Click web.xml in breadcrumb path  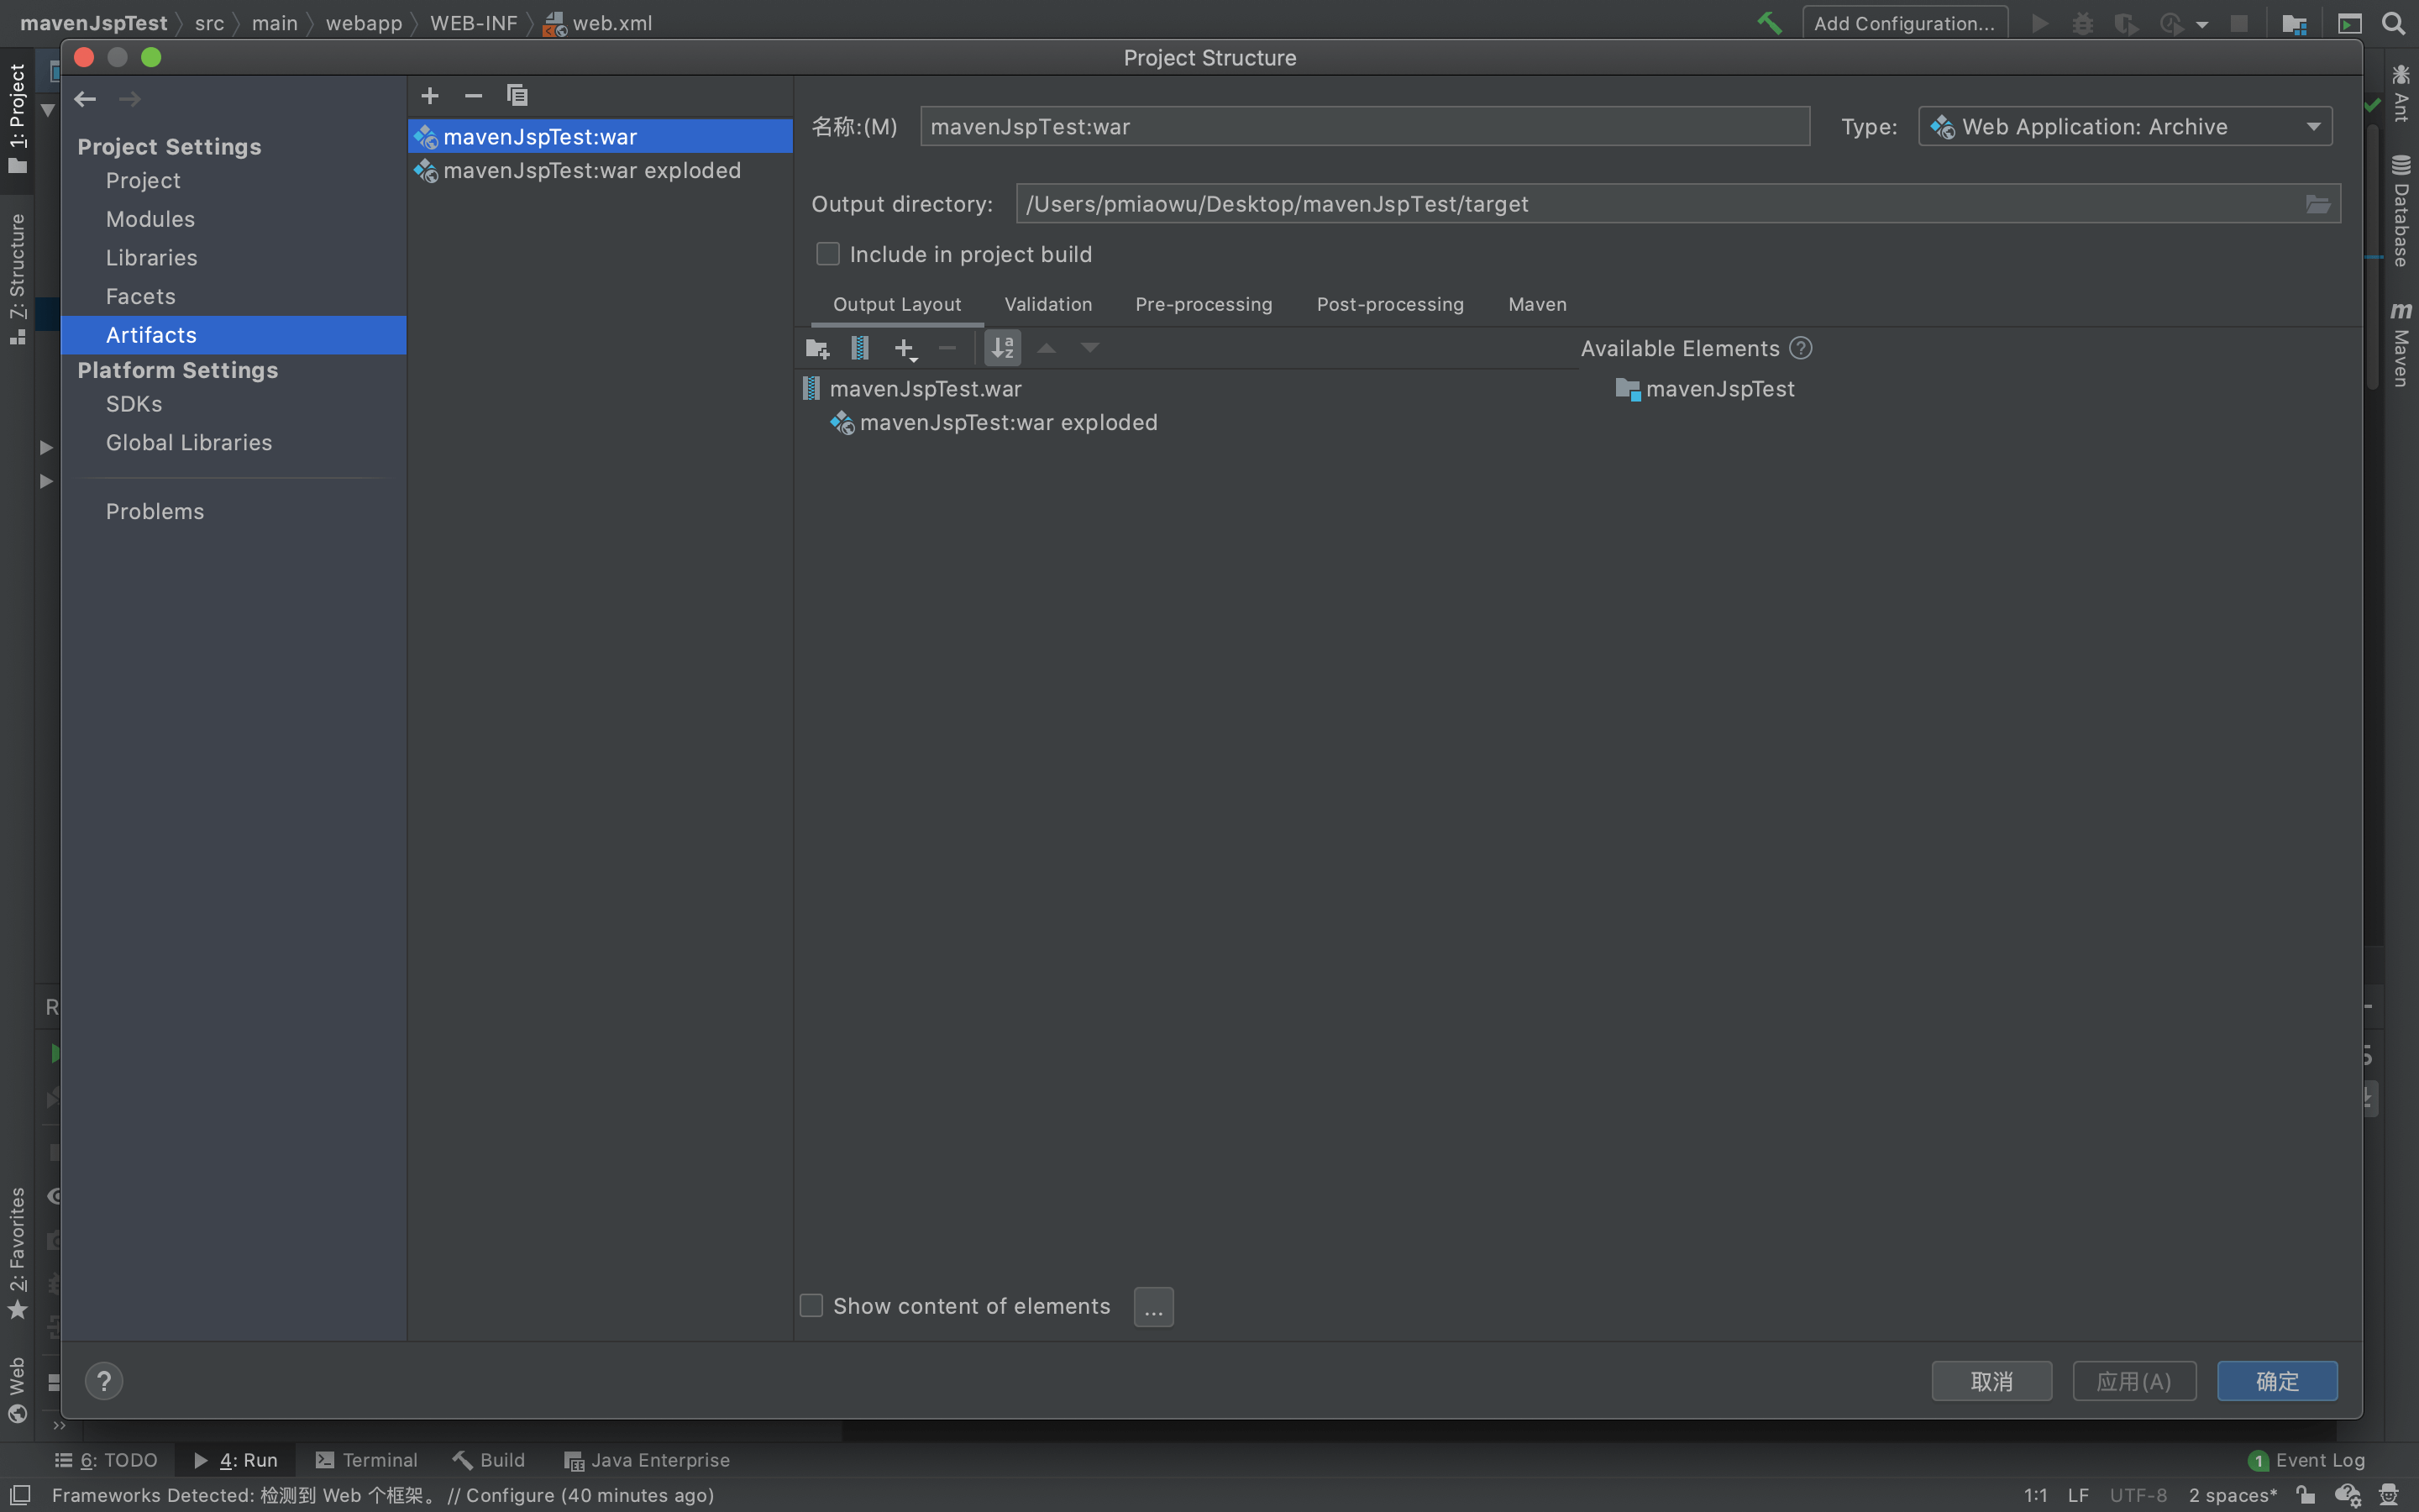[x=598, y=23]
